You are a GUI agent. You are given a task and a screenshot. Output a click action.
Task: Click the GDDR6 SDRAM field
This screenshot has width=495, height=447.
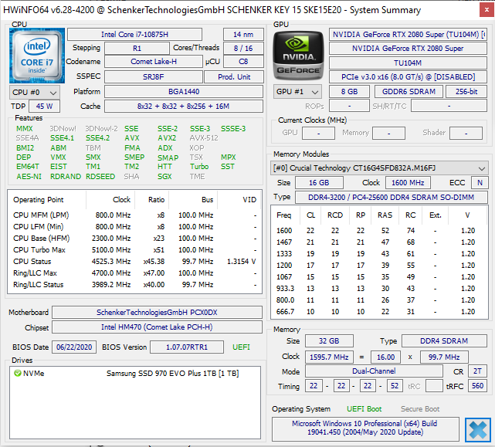coord(409,92)
